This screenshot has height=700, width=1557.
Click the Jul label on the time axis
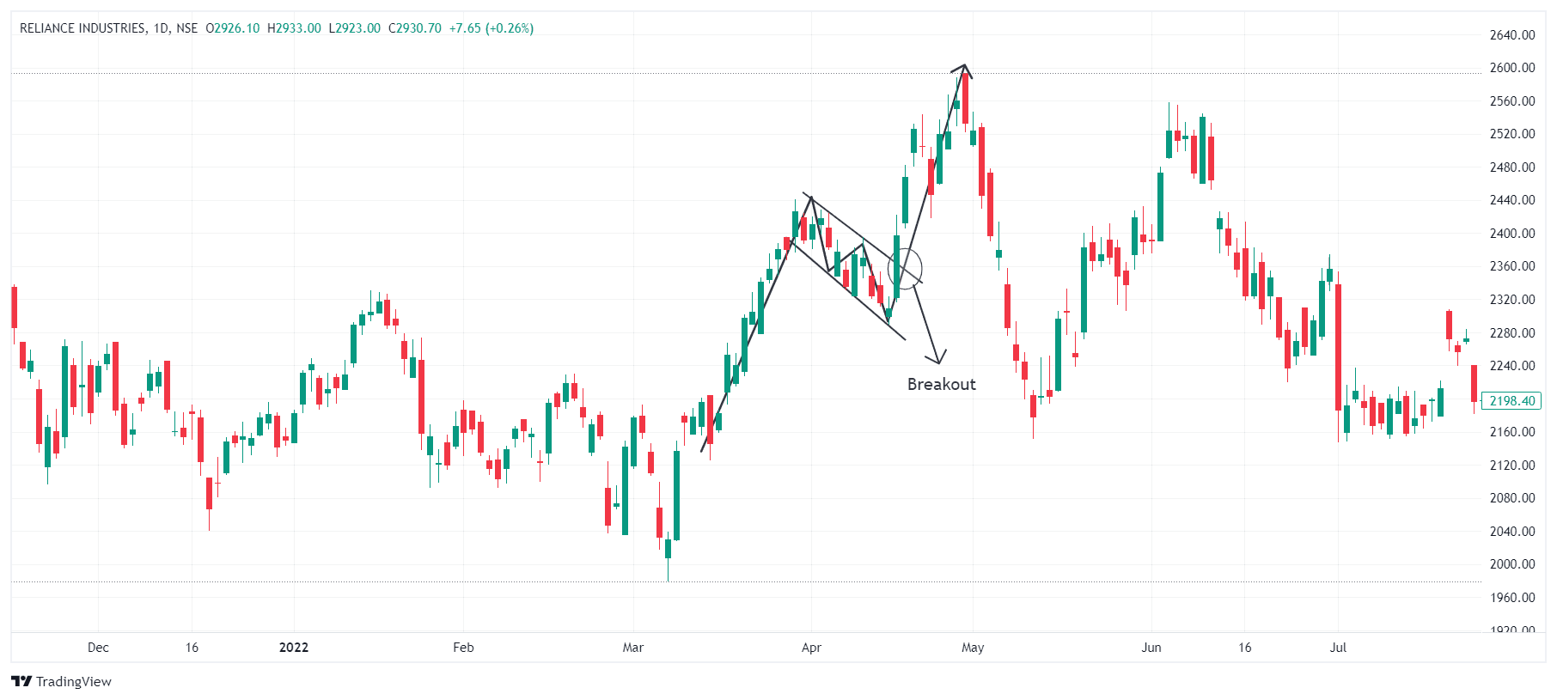(1338, 648)
